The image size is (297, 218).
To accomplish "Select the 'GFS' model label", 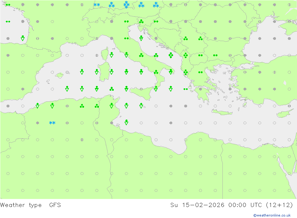I will click(x=55, y=205).
